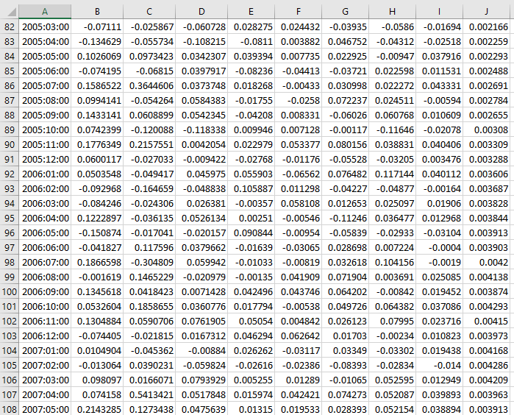Click cell with value 0.1026069

click(x=97, y=57)
